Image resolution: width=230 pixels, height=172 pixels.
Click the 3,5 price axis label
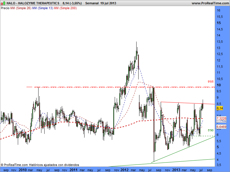(219, 165)
